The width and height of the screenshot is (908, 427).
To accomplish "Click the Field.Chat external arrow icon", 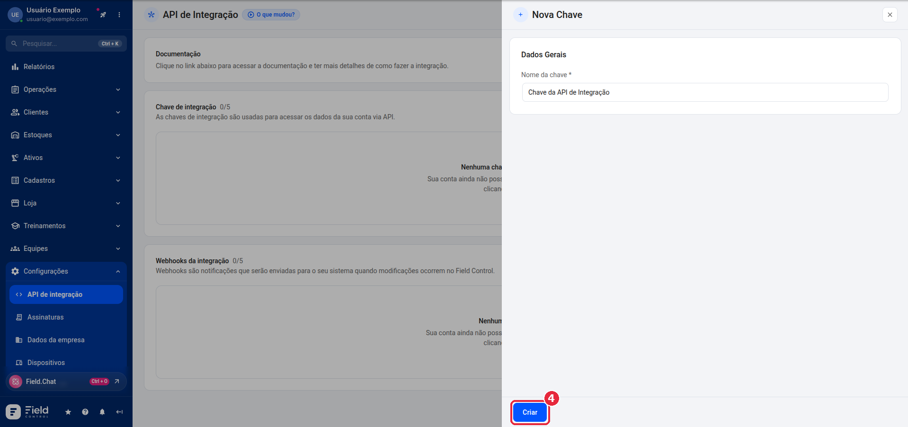I will pyautogui.click(x=117, y=382).
